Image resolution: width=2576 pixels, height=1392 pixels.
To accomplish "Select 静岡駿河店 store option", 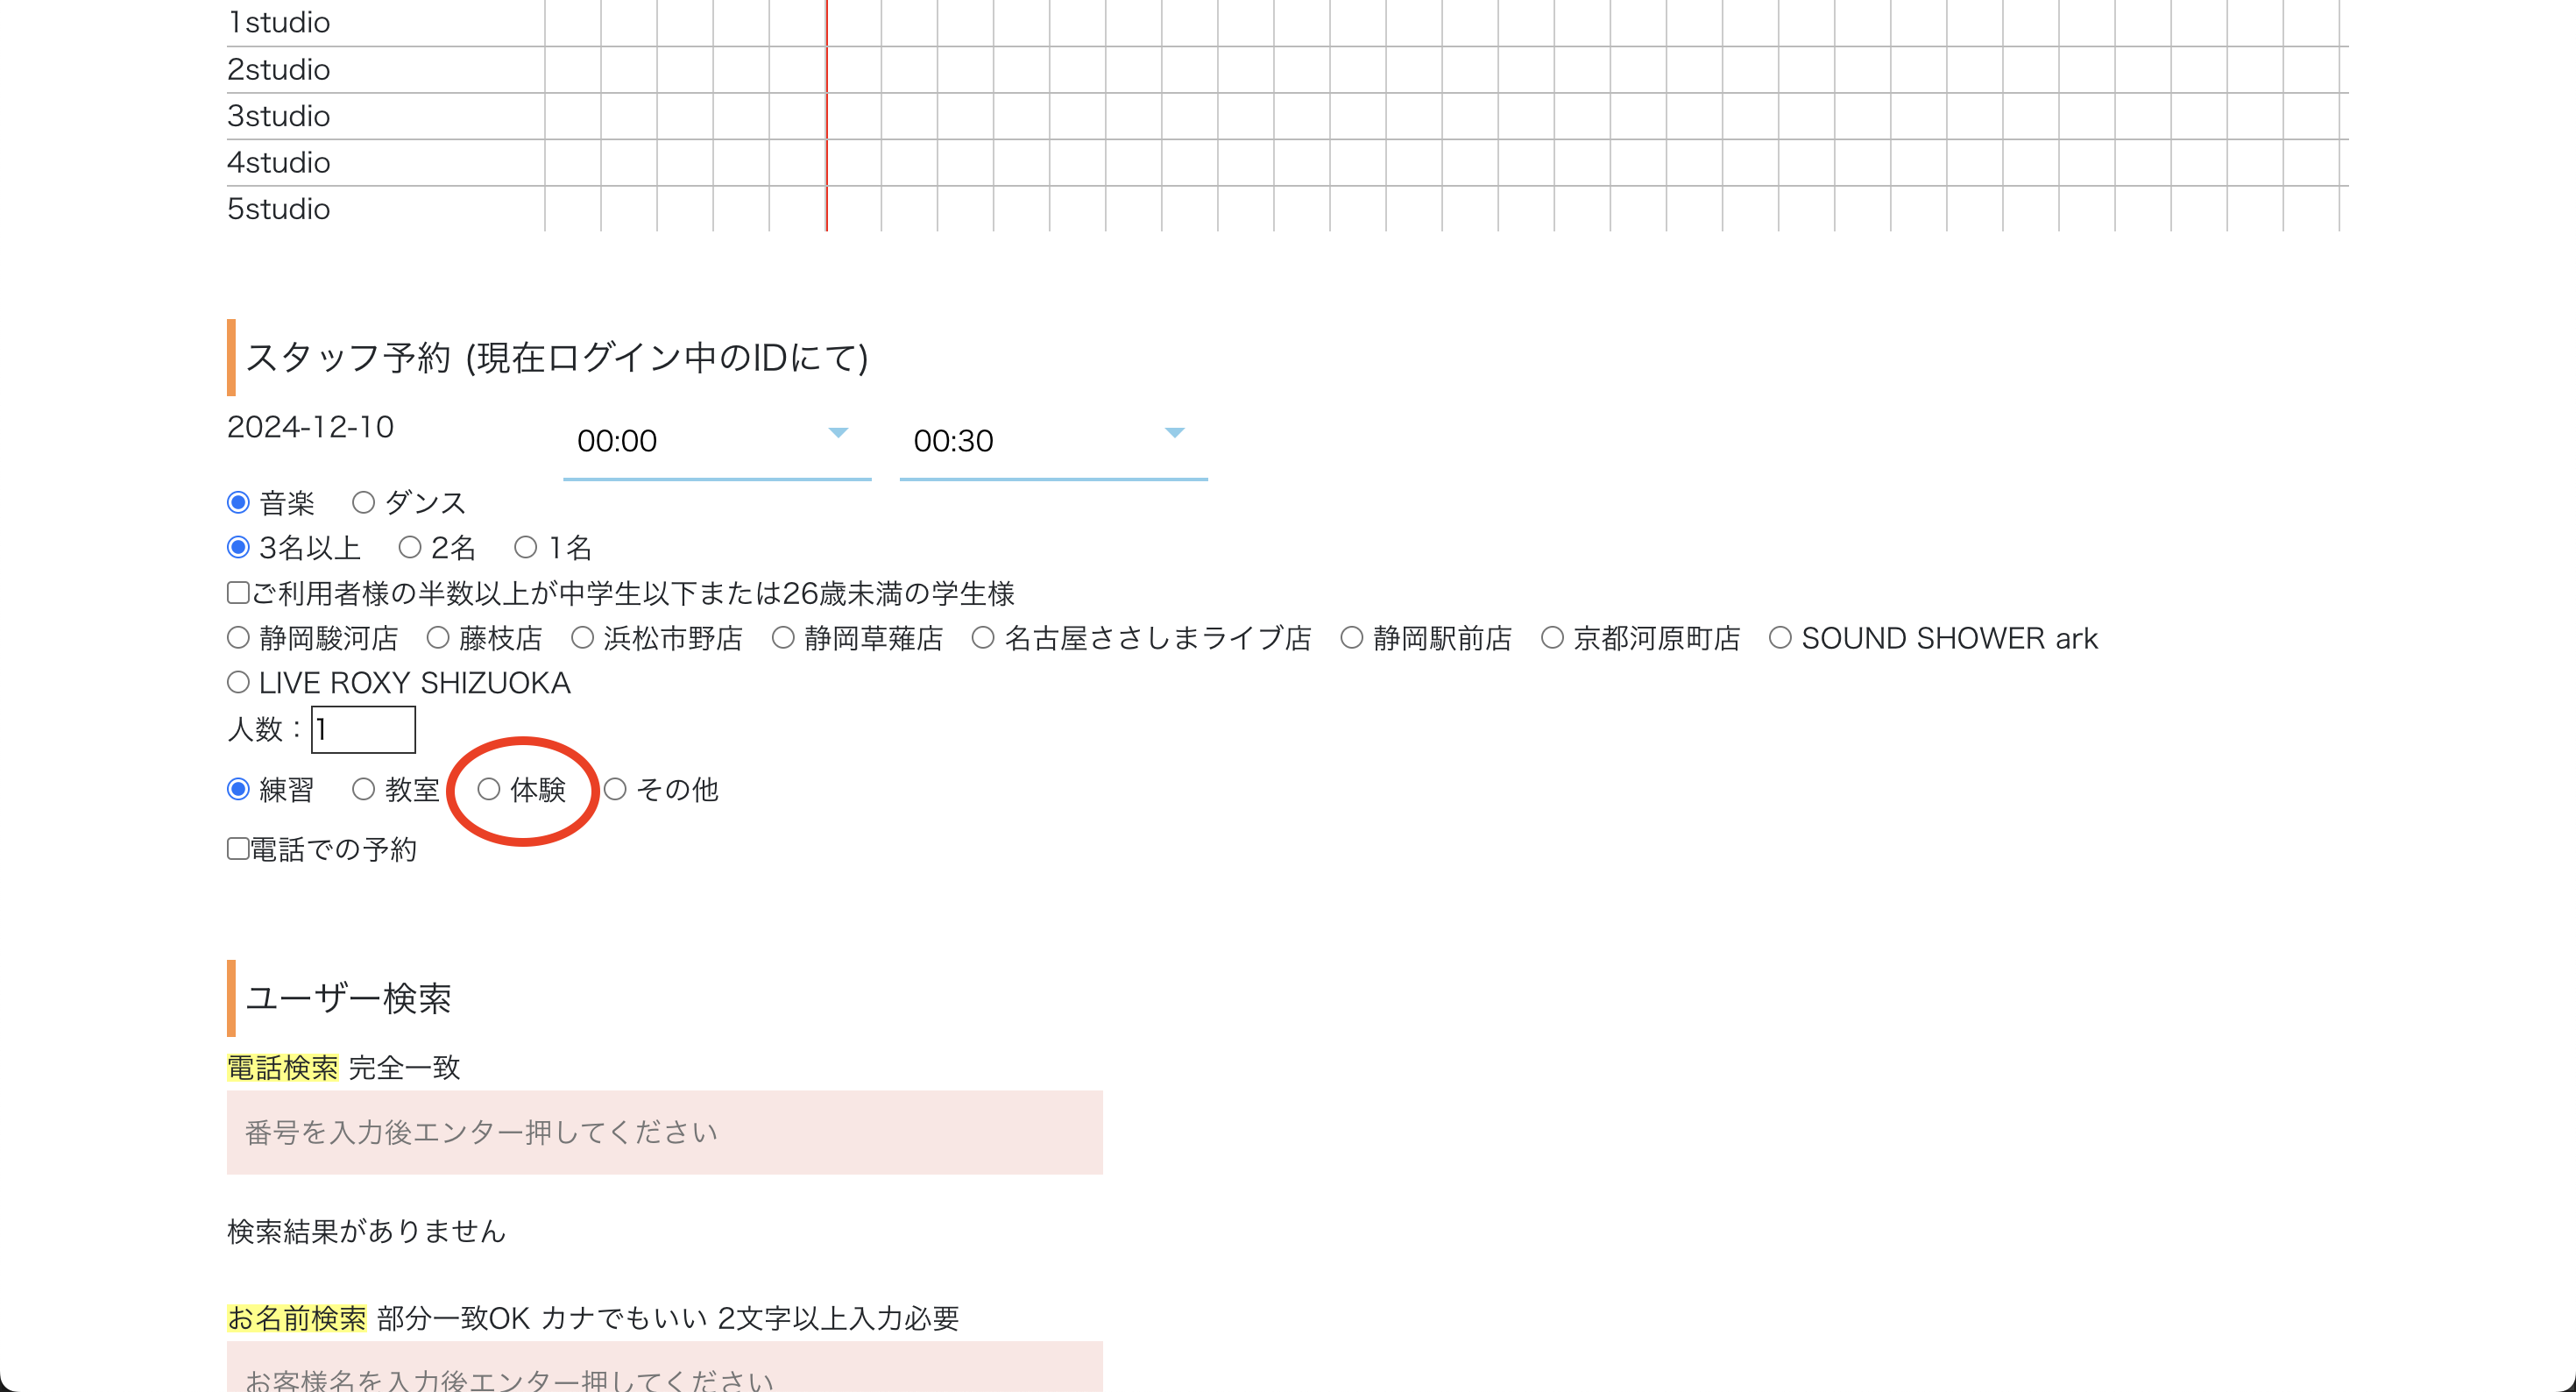I will click(238, 637).
